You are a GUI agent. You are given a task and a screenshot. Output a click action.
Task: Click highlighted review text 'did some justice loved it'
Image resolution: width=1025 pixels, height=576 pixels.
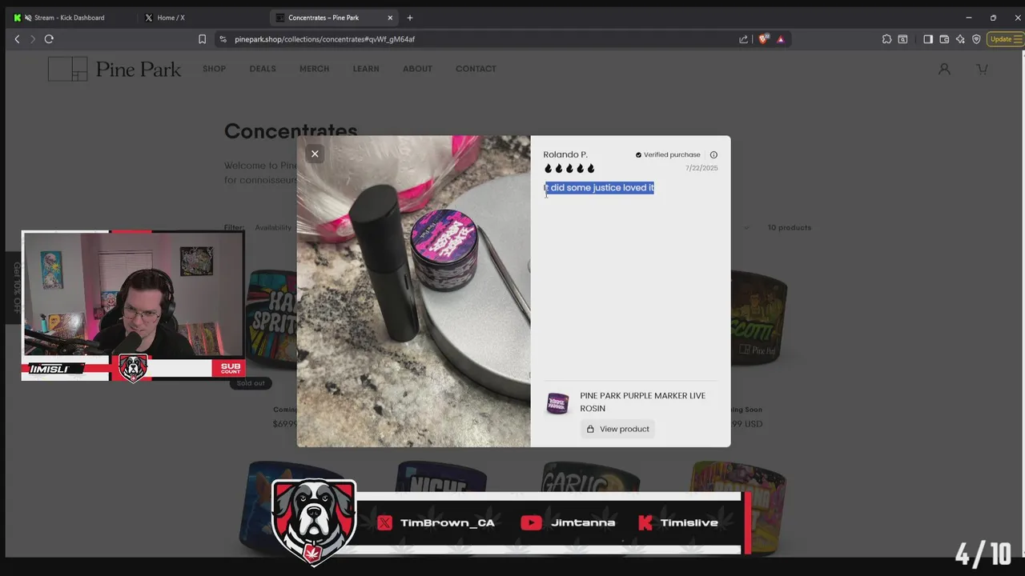(x=600, y=188)
